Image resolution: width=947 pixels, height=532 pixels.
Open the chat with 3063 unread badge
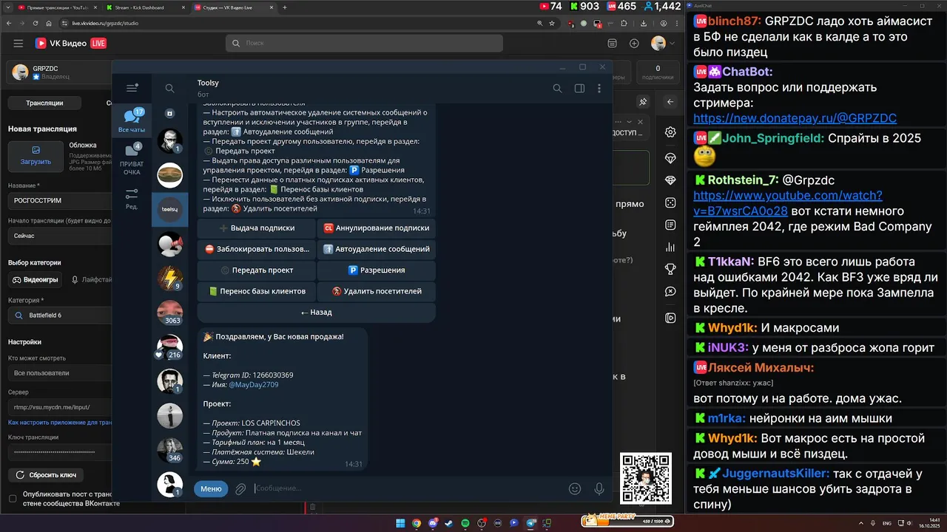point(170,313)
